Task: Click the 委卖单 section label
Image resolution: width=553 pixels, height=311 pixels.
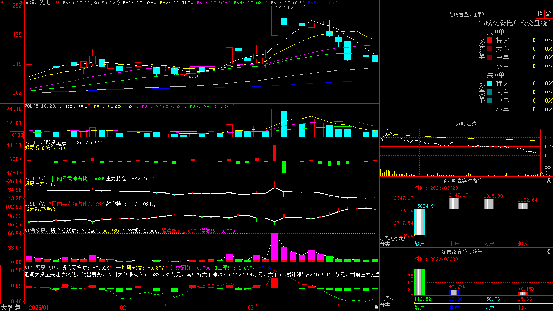Action: [x=482, y=92]
